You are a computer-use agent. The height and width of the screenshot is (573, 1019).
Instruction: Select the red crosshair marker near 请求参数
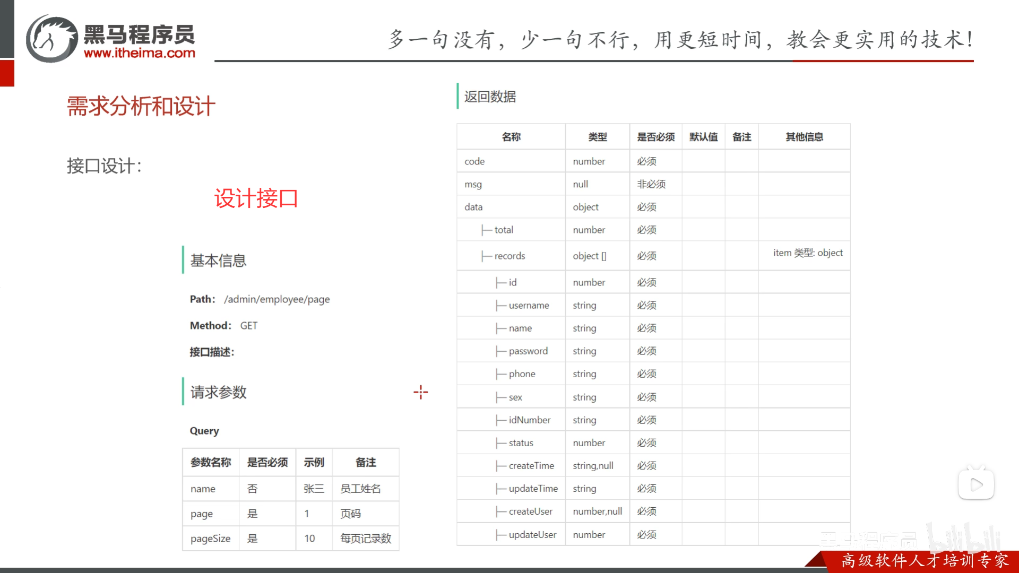coord(421,393)
